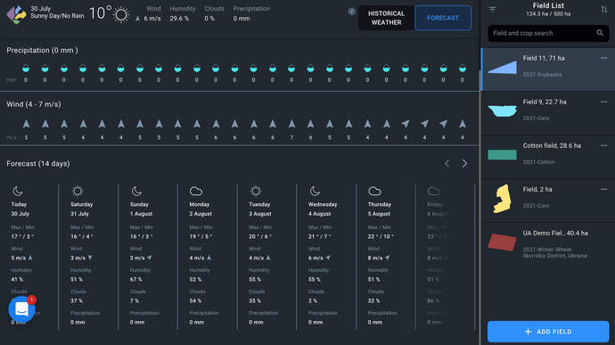The width and height of the screenshot is (615, 345).
Task: Click '2021-Oats' crop label
Action: tap(536, 119)
